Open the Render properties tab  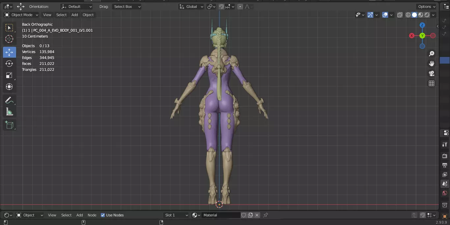[445, 156]
